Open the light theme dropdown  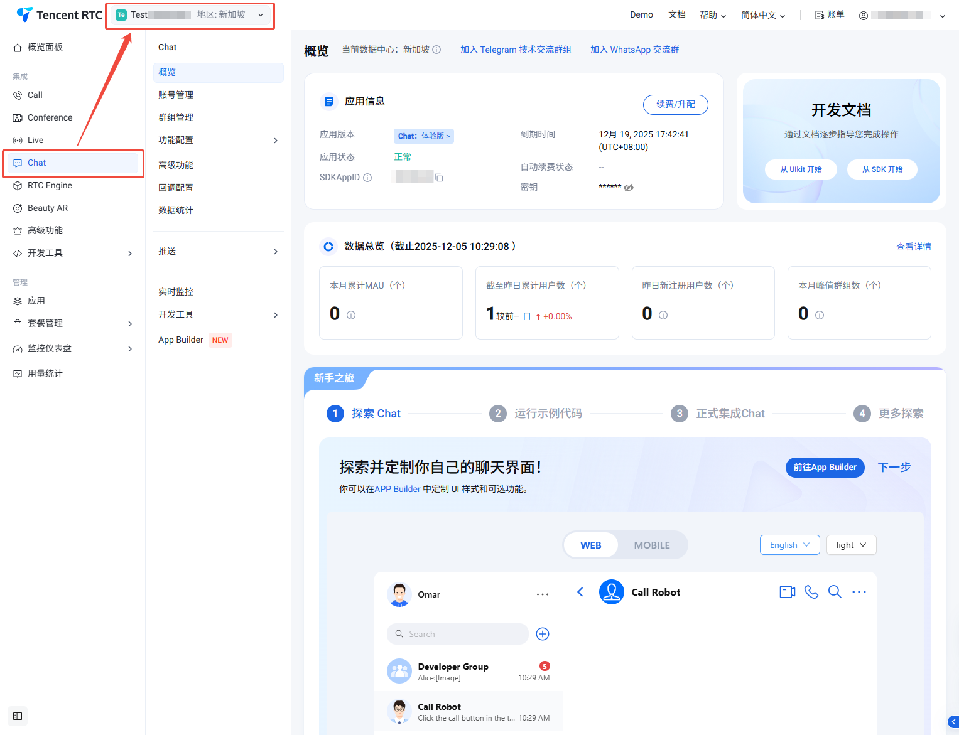coord(851,545)
